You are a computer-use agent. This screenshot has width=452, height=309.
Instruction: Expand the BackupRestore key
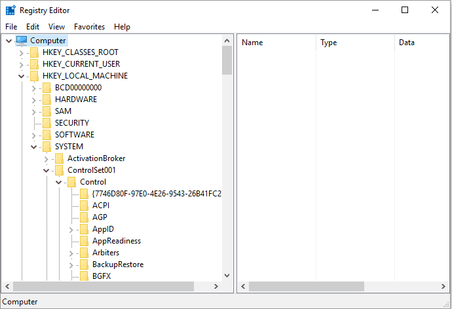tap(71, 266)
